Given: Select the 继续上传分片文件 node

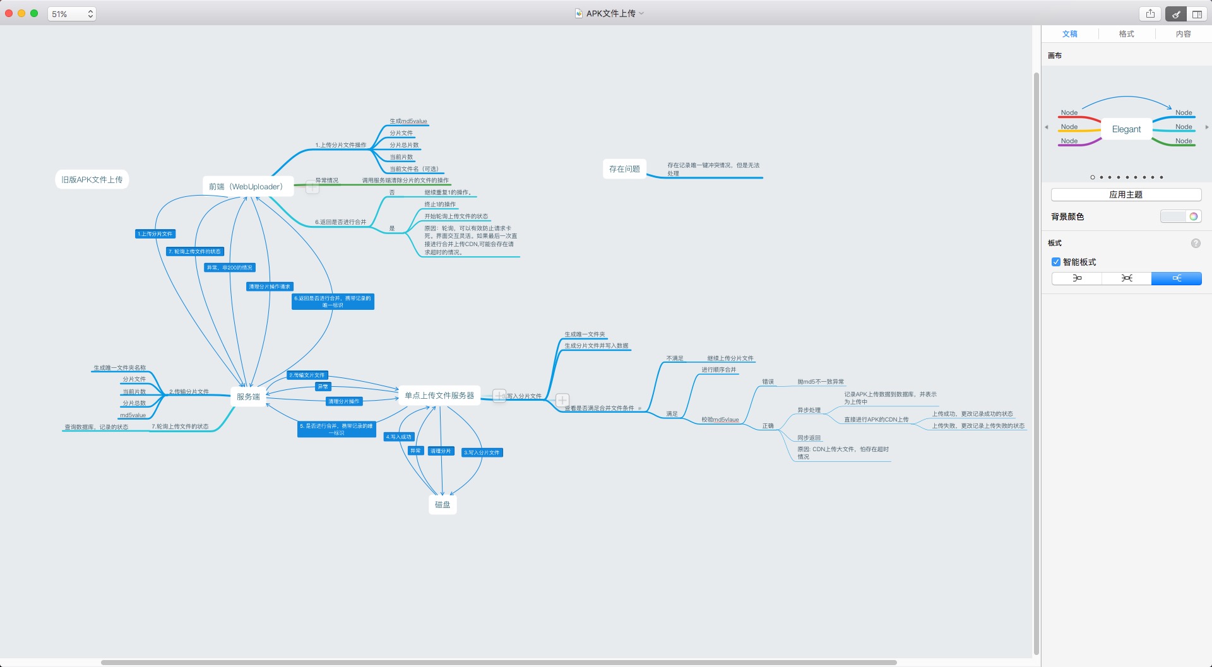Looking at the screenshot, I should tap(730, 358).
